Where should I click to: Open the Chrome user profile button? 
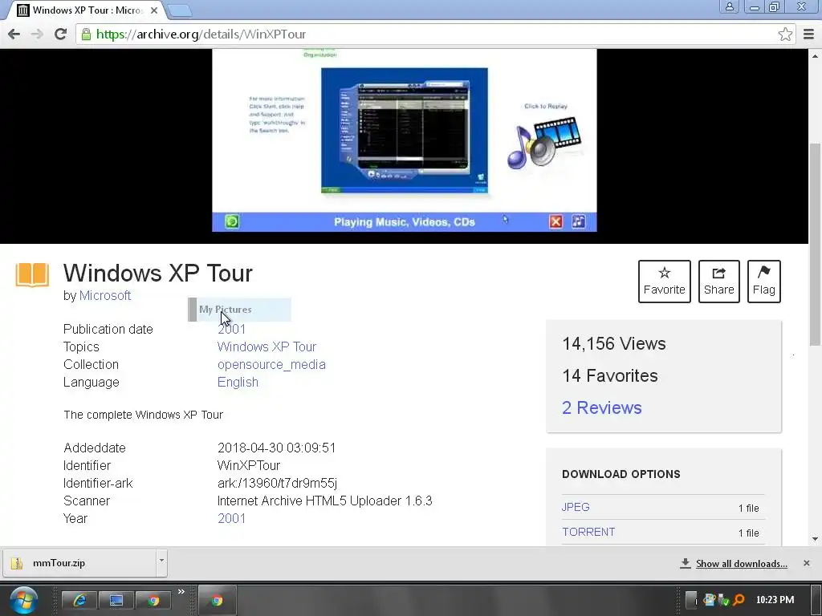729,6
